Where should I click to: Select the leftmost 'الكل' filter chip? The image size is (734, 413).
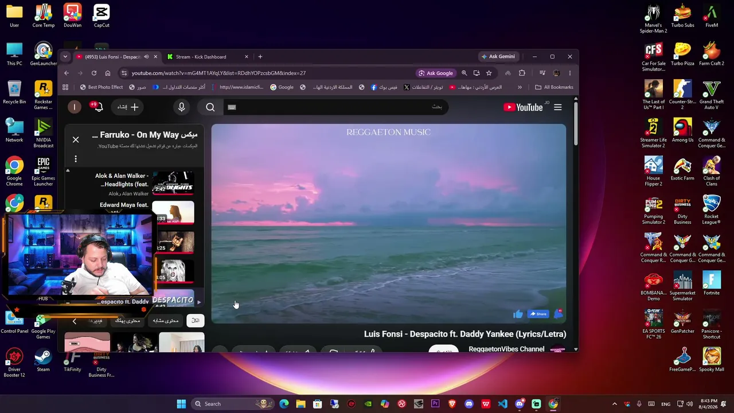pyautogui.click(x=196, y=321)
